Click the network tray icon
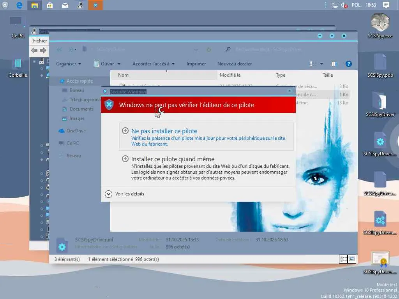399x299 pixels. click(x=335, y=5)
